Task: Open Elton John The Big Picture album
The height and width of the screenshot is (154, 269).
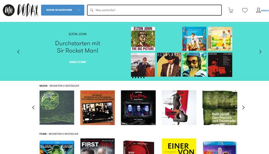Action: click(x=143, y=39)
